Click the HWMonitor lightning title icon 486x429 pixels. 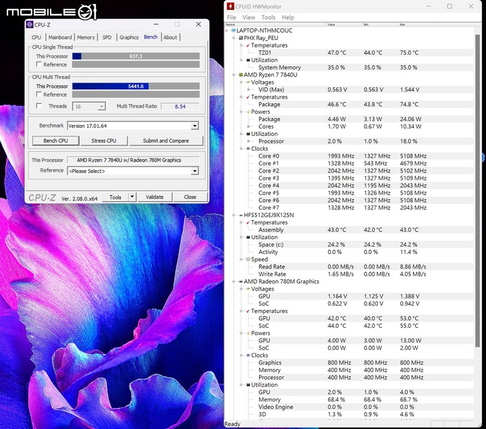click(230, 6)
